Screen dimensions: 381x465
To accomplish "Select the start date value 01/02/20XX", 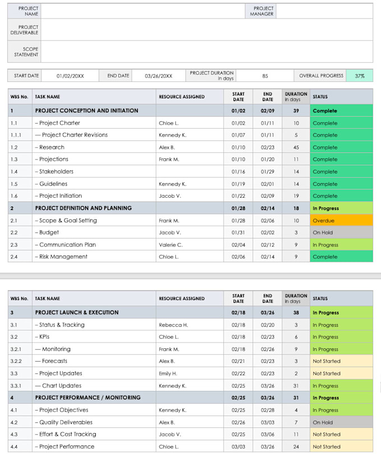I will (x=70, y=76).
